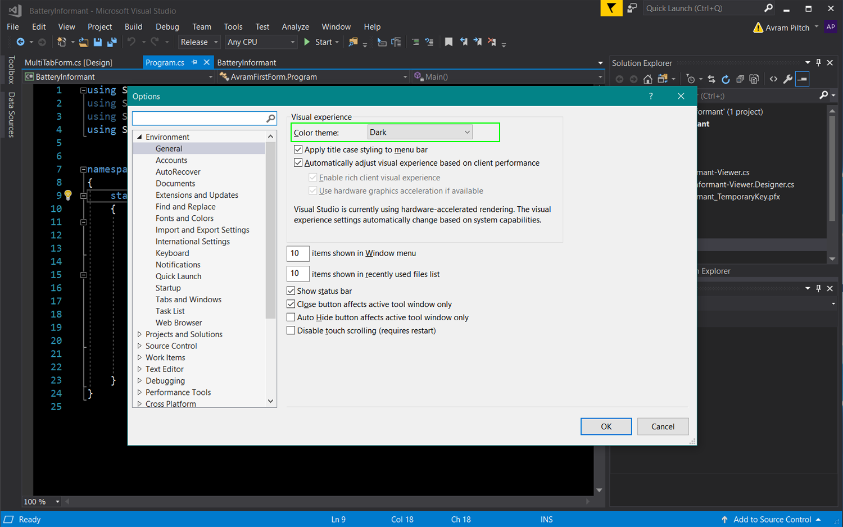Viewport: 843px width, 527px height.
Task: Toggle Apply title case styling to menu bar
Action: click(x=298, y=149)
